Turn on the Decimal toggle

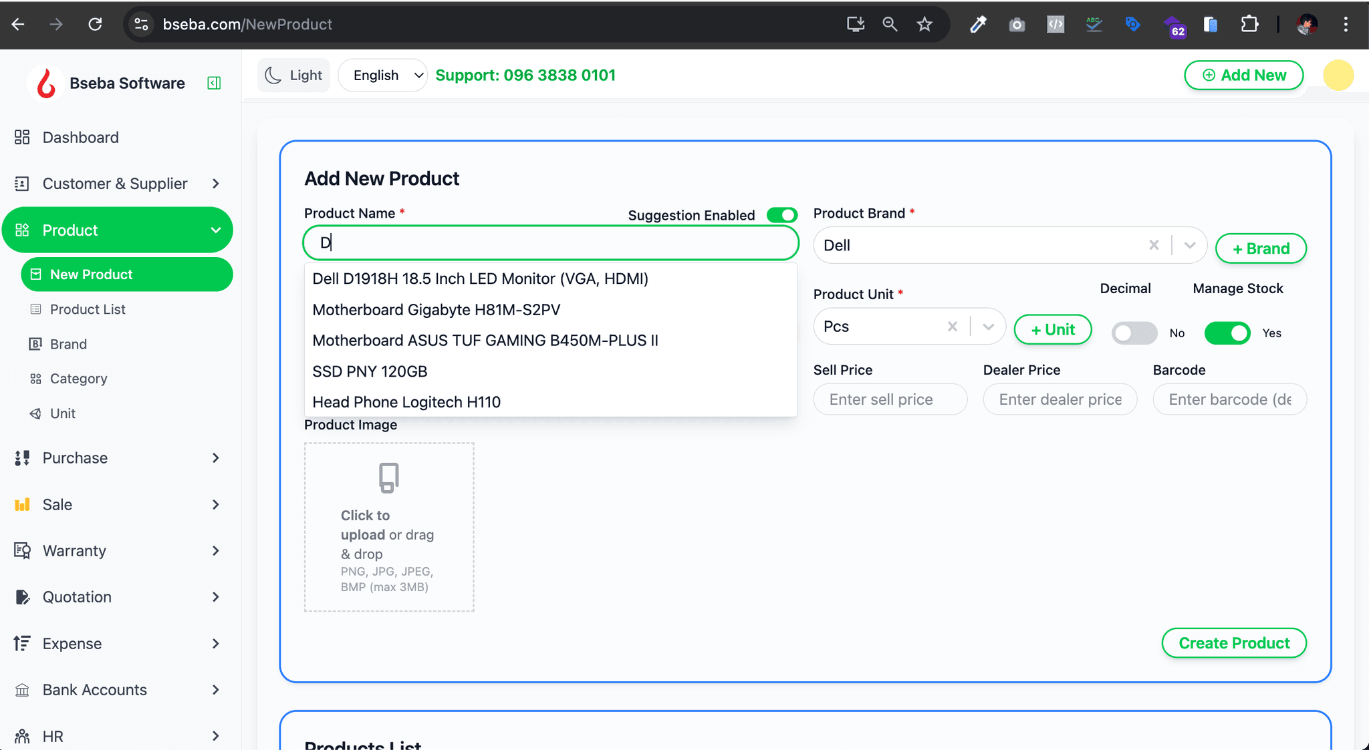tap(1134, 333)
